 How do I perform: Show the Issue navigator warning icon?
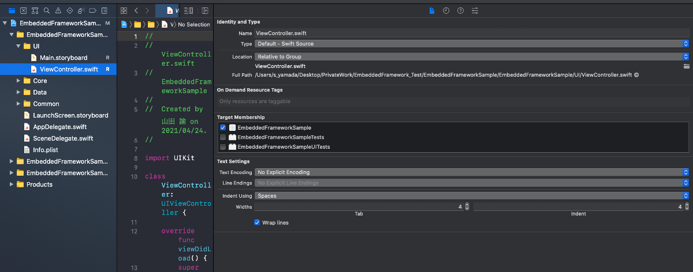pos(58,10)
